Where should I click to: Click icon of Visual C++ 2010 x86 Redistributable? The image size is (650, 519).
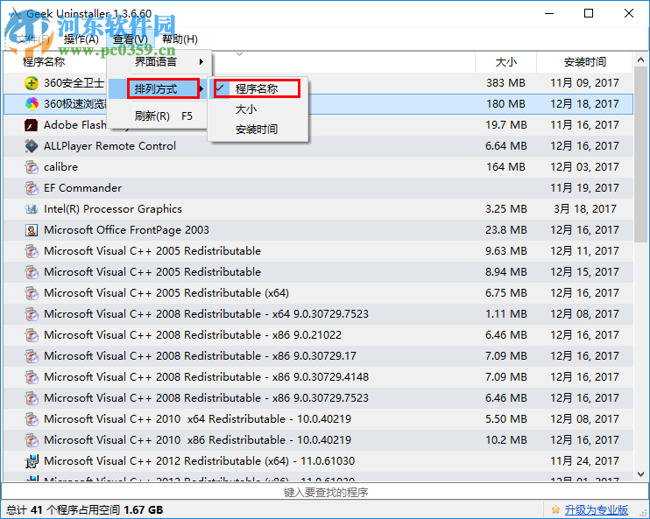32,440
